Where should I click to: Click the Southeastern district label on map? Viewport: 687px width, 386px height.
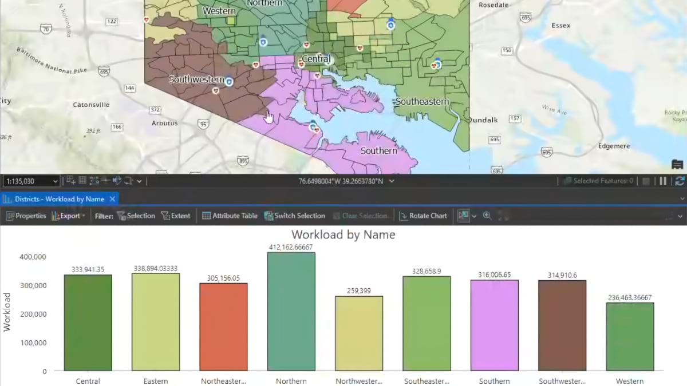click(422, 101)
